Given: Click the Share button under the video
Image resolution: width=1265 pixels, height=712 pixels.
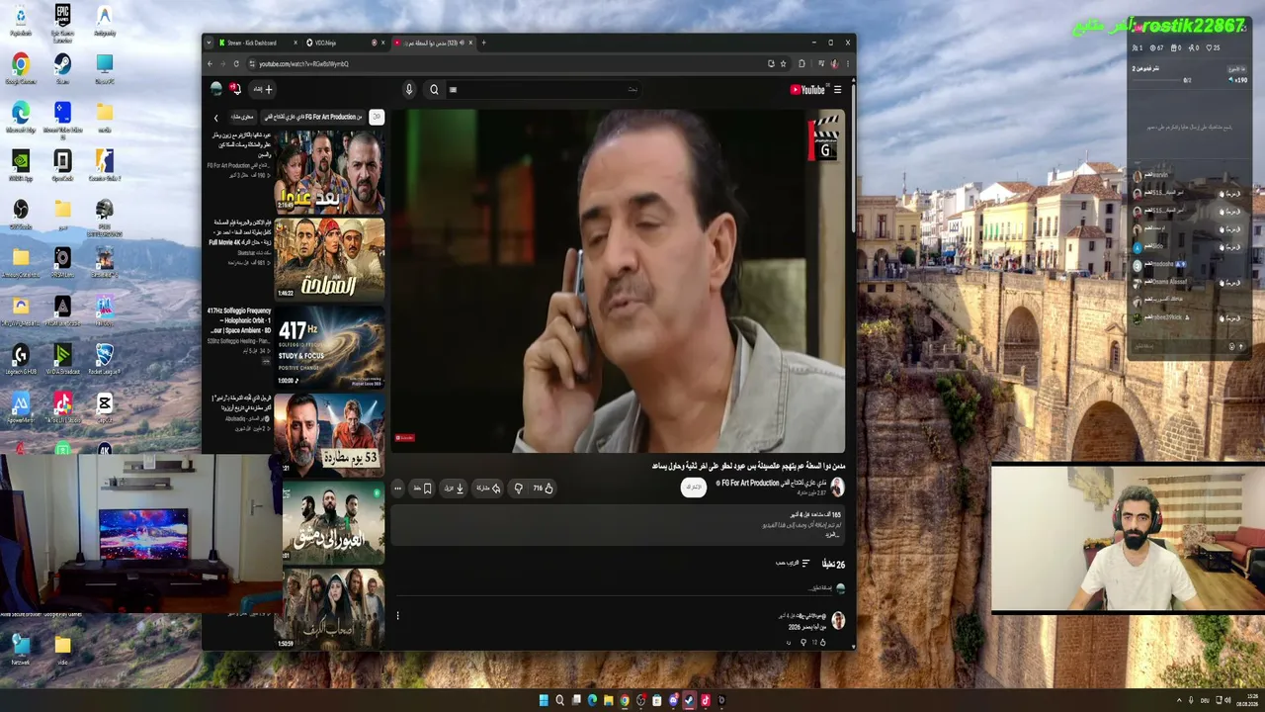Looking at the screenshot, I should pyautogui.click(x=489, y=489).
